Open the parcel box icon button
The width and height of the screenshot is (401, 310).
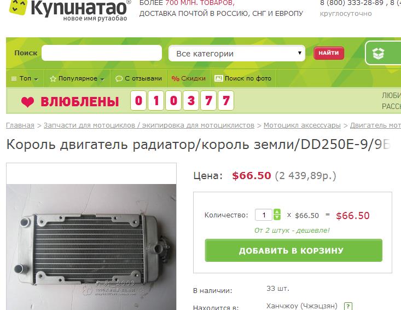click(378, 54)
